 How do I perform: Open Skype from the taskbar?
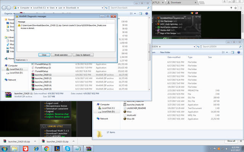(x=67, y=149)
